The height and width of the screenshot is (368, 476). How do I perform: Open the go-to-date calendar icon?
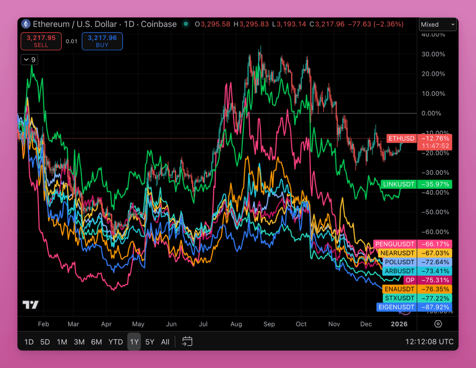point(187,341)
